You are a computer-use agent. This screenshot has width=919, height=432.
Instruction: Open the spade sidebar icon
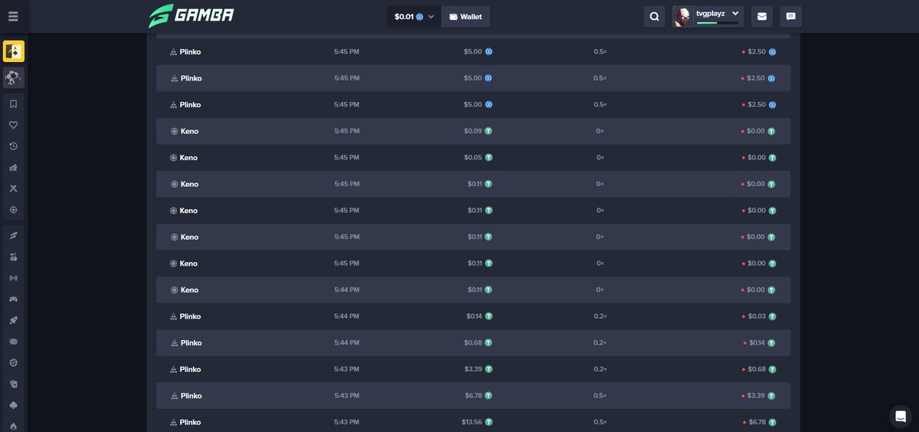coord(14,405)
